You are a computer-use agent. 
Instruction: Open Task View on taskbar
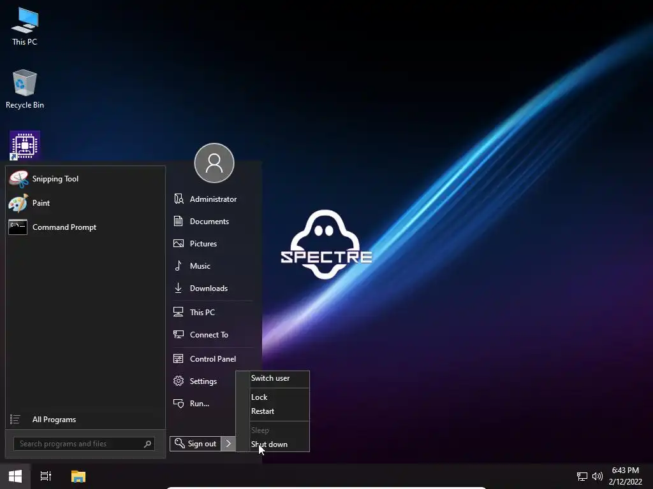click(x=46, y=476)
